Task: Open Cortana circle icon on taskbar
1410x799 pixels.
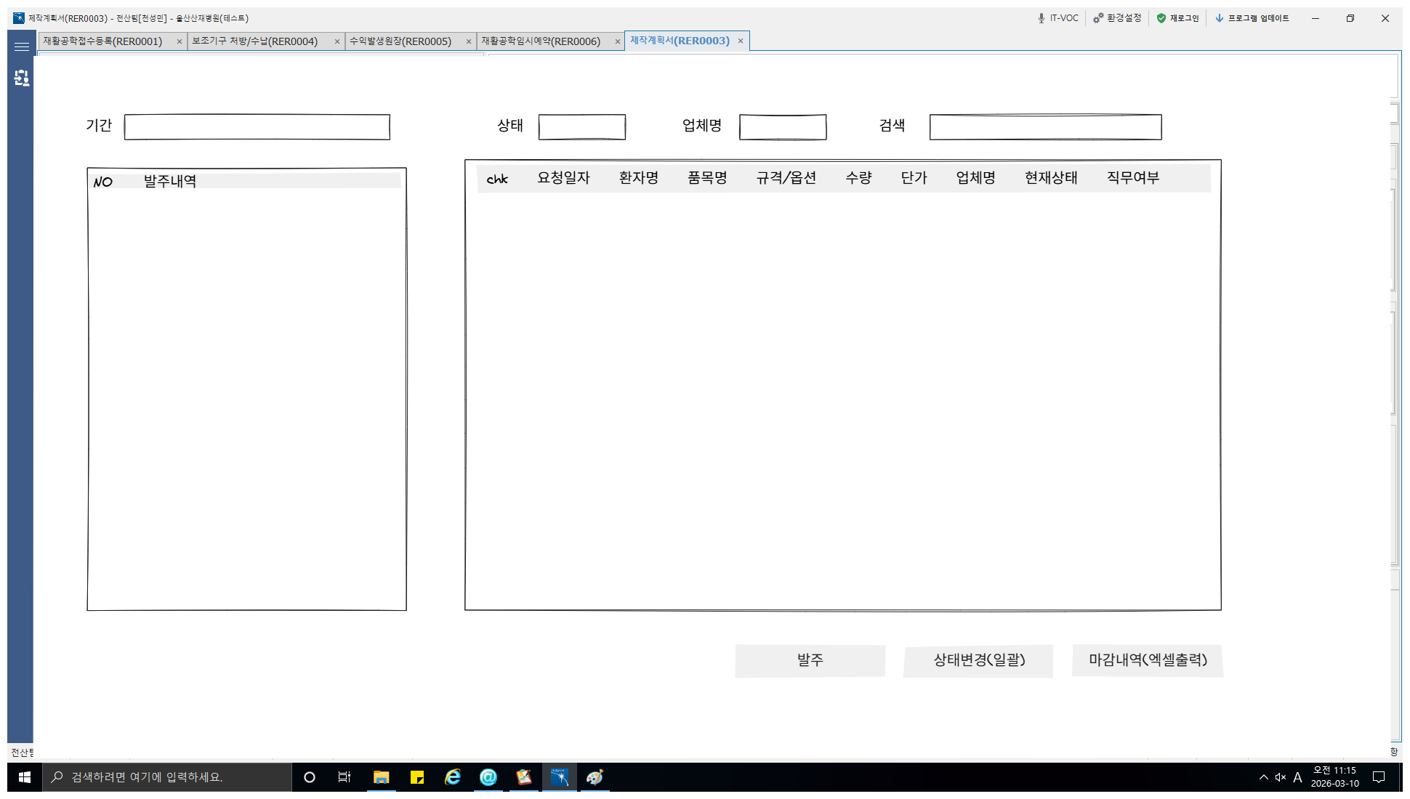Action: click(x=310, y=777)
